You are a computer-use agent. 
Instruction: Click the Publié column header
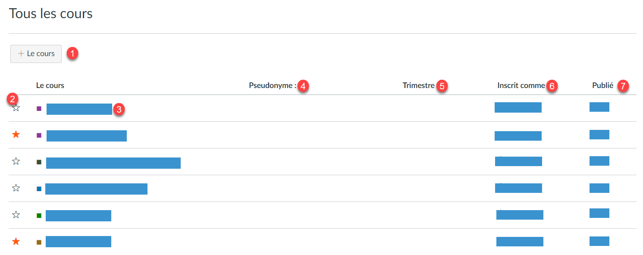pos(602,85)
